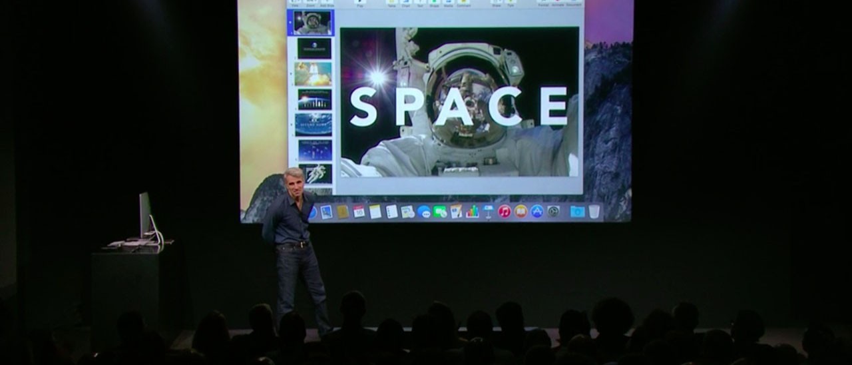The width and height of the screenshot is (852, 365).
Task: Open FaceTime from the Dock
Action: [x=440, y=211]
